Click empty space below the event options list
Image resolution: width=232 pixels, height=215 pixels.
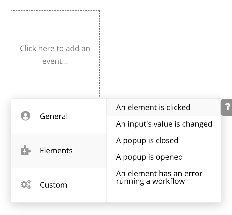coord(164,194)
